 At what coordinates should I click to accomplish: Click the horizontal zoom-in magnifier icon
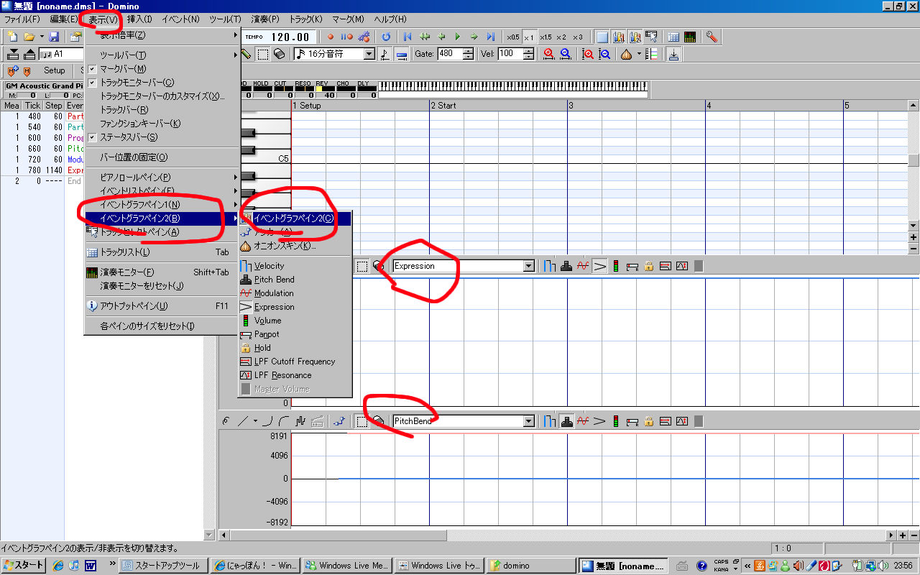click(549, 54)
